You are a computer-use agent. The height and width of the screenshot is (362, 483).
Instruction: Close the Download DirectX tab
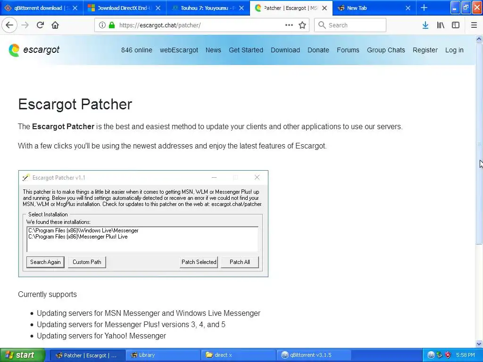(x=158, y=8)
